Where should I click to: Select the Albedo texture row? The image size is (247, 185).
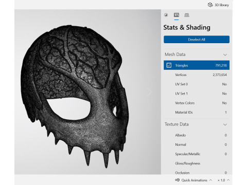click(x=197, y=135)
